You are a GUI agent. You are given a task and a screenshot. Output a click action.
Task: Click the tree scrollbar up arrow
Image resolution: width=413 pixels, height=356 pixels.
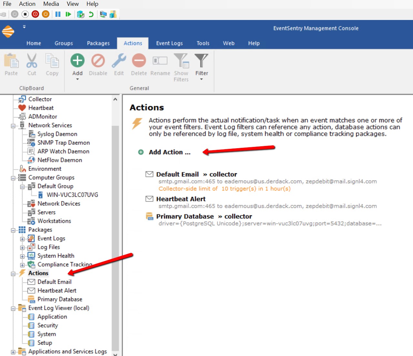[115, 100]
